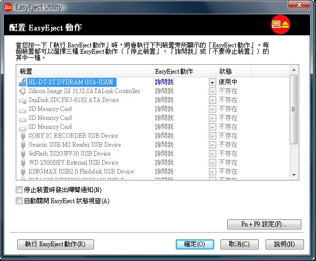
Task: Click the SanDisk SDCFX3-8192 device icon
Action: (x=23, y=100)
